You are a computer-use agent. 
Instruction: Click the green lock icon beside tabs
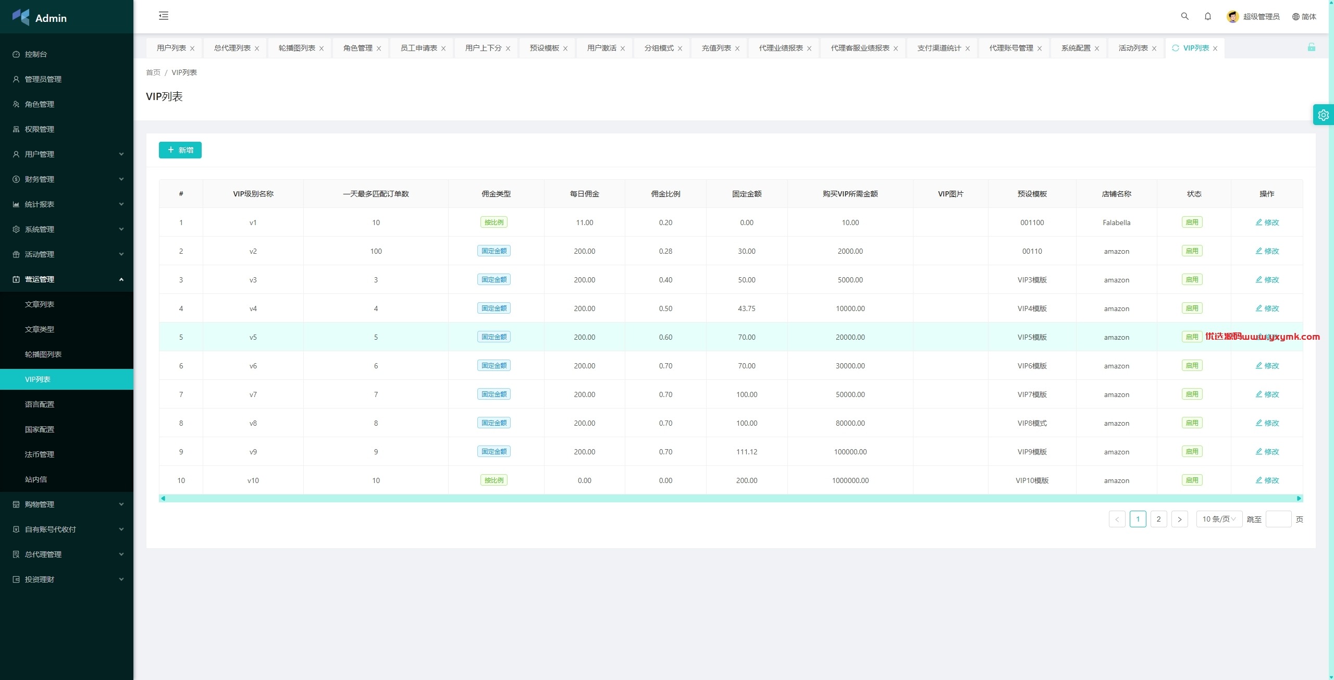pyautogui.click(x=1311, y=47)
